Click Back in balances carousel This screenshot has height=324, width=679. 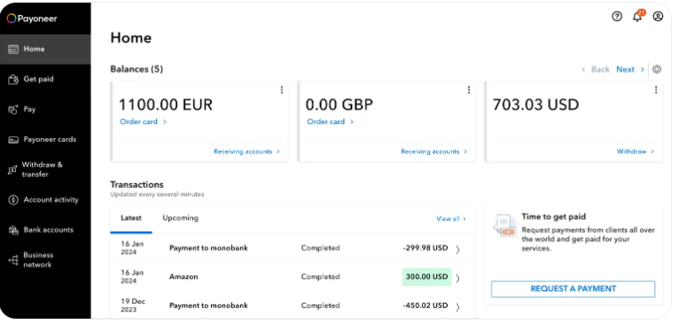tap(596, 70)
